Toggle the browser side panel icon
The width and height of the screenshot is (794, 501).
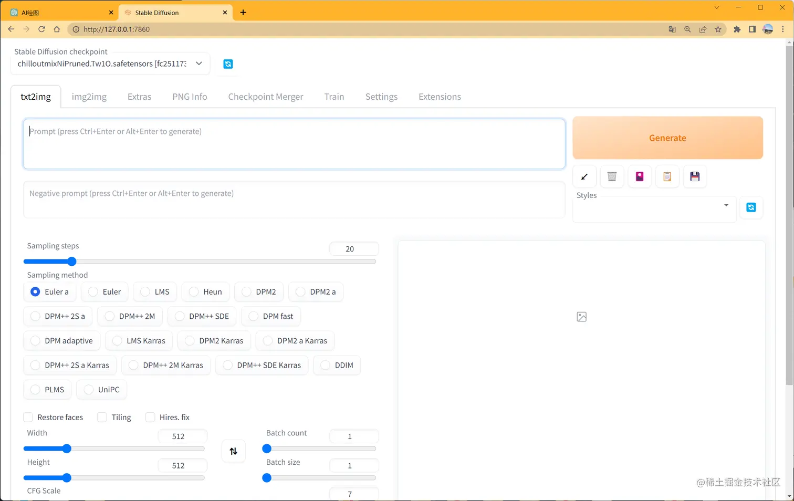click(x=752, y=29)
